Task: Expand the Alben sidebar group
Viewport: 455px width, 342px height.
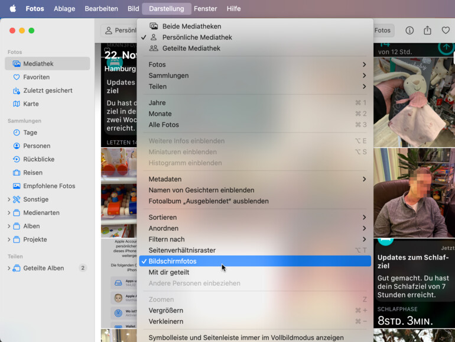Action: click(9, 226)
